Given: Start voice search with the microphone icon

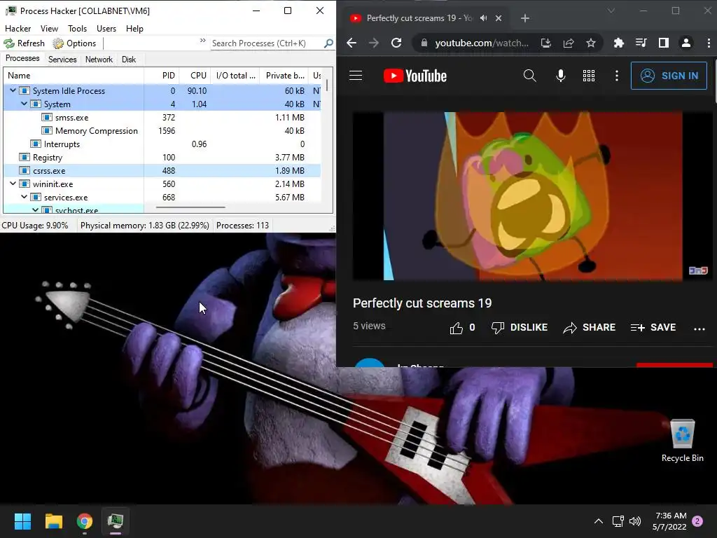Looking at the screenshot, I should tap(561, 76).
